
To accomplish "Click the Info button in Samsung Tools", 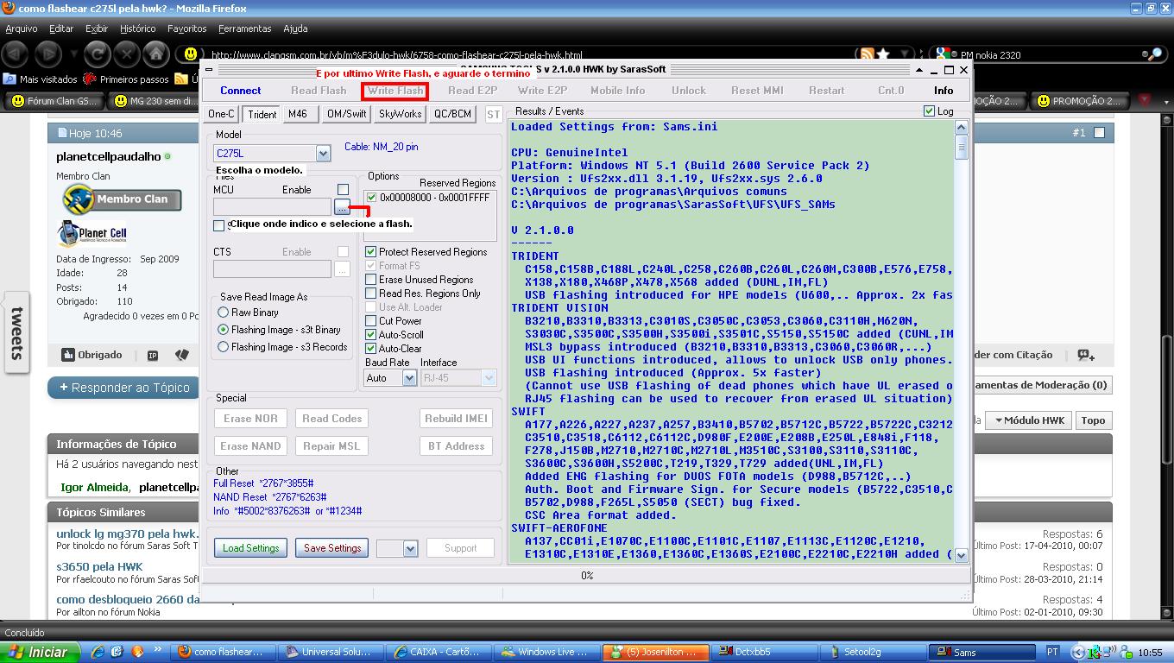I will coord(944,91).
